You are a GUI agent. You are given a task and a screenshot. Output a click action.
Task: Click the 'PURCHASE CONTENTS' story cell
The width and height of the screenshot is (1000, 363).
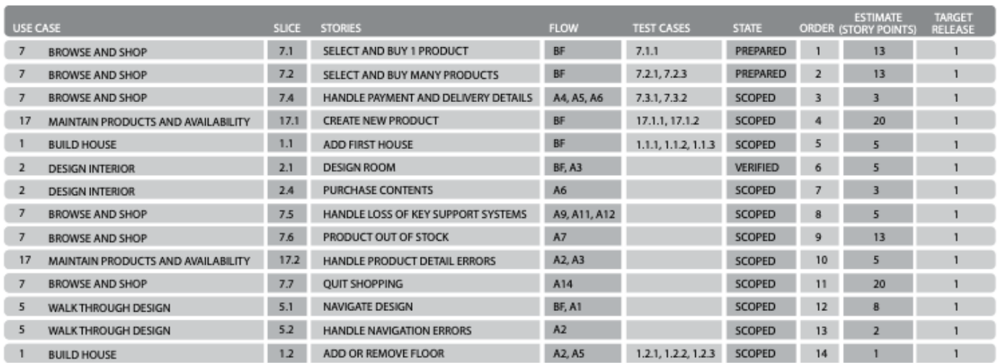pyautogui.click(x=377, y=191)
